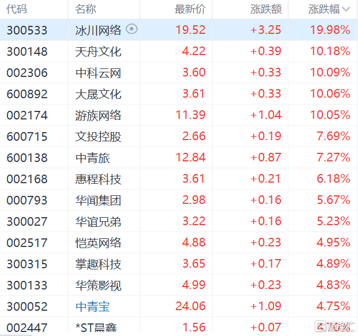Click the 10.06% change percentage
This screenshot has width=358, height=336.
tap(330, 94)
